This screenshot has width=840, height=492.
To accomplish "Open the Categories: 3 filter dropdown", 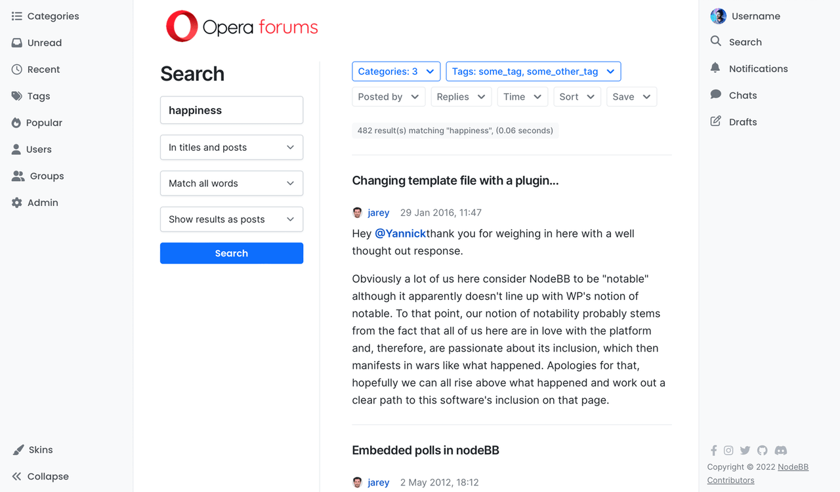I will click(x=396, y=72).
